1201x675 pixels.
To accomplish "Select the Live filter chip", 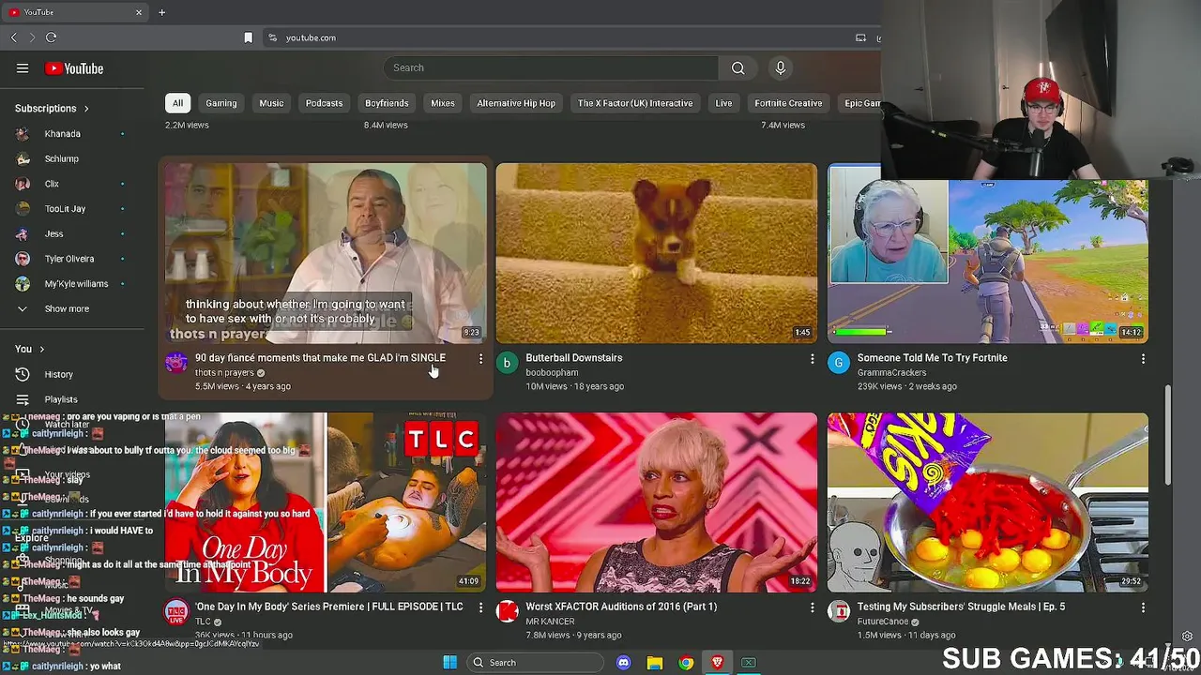I will (x=723, y=103).
